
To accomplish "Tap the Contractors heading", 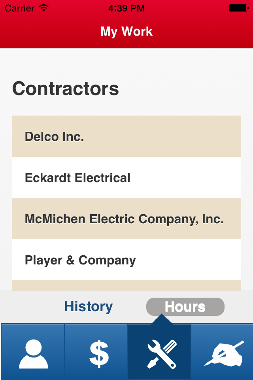I will 66,89.
